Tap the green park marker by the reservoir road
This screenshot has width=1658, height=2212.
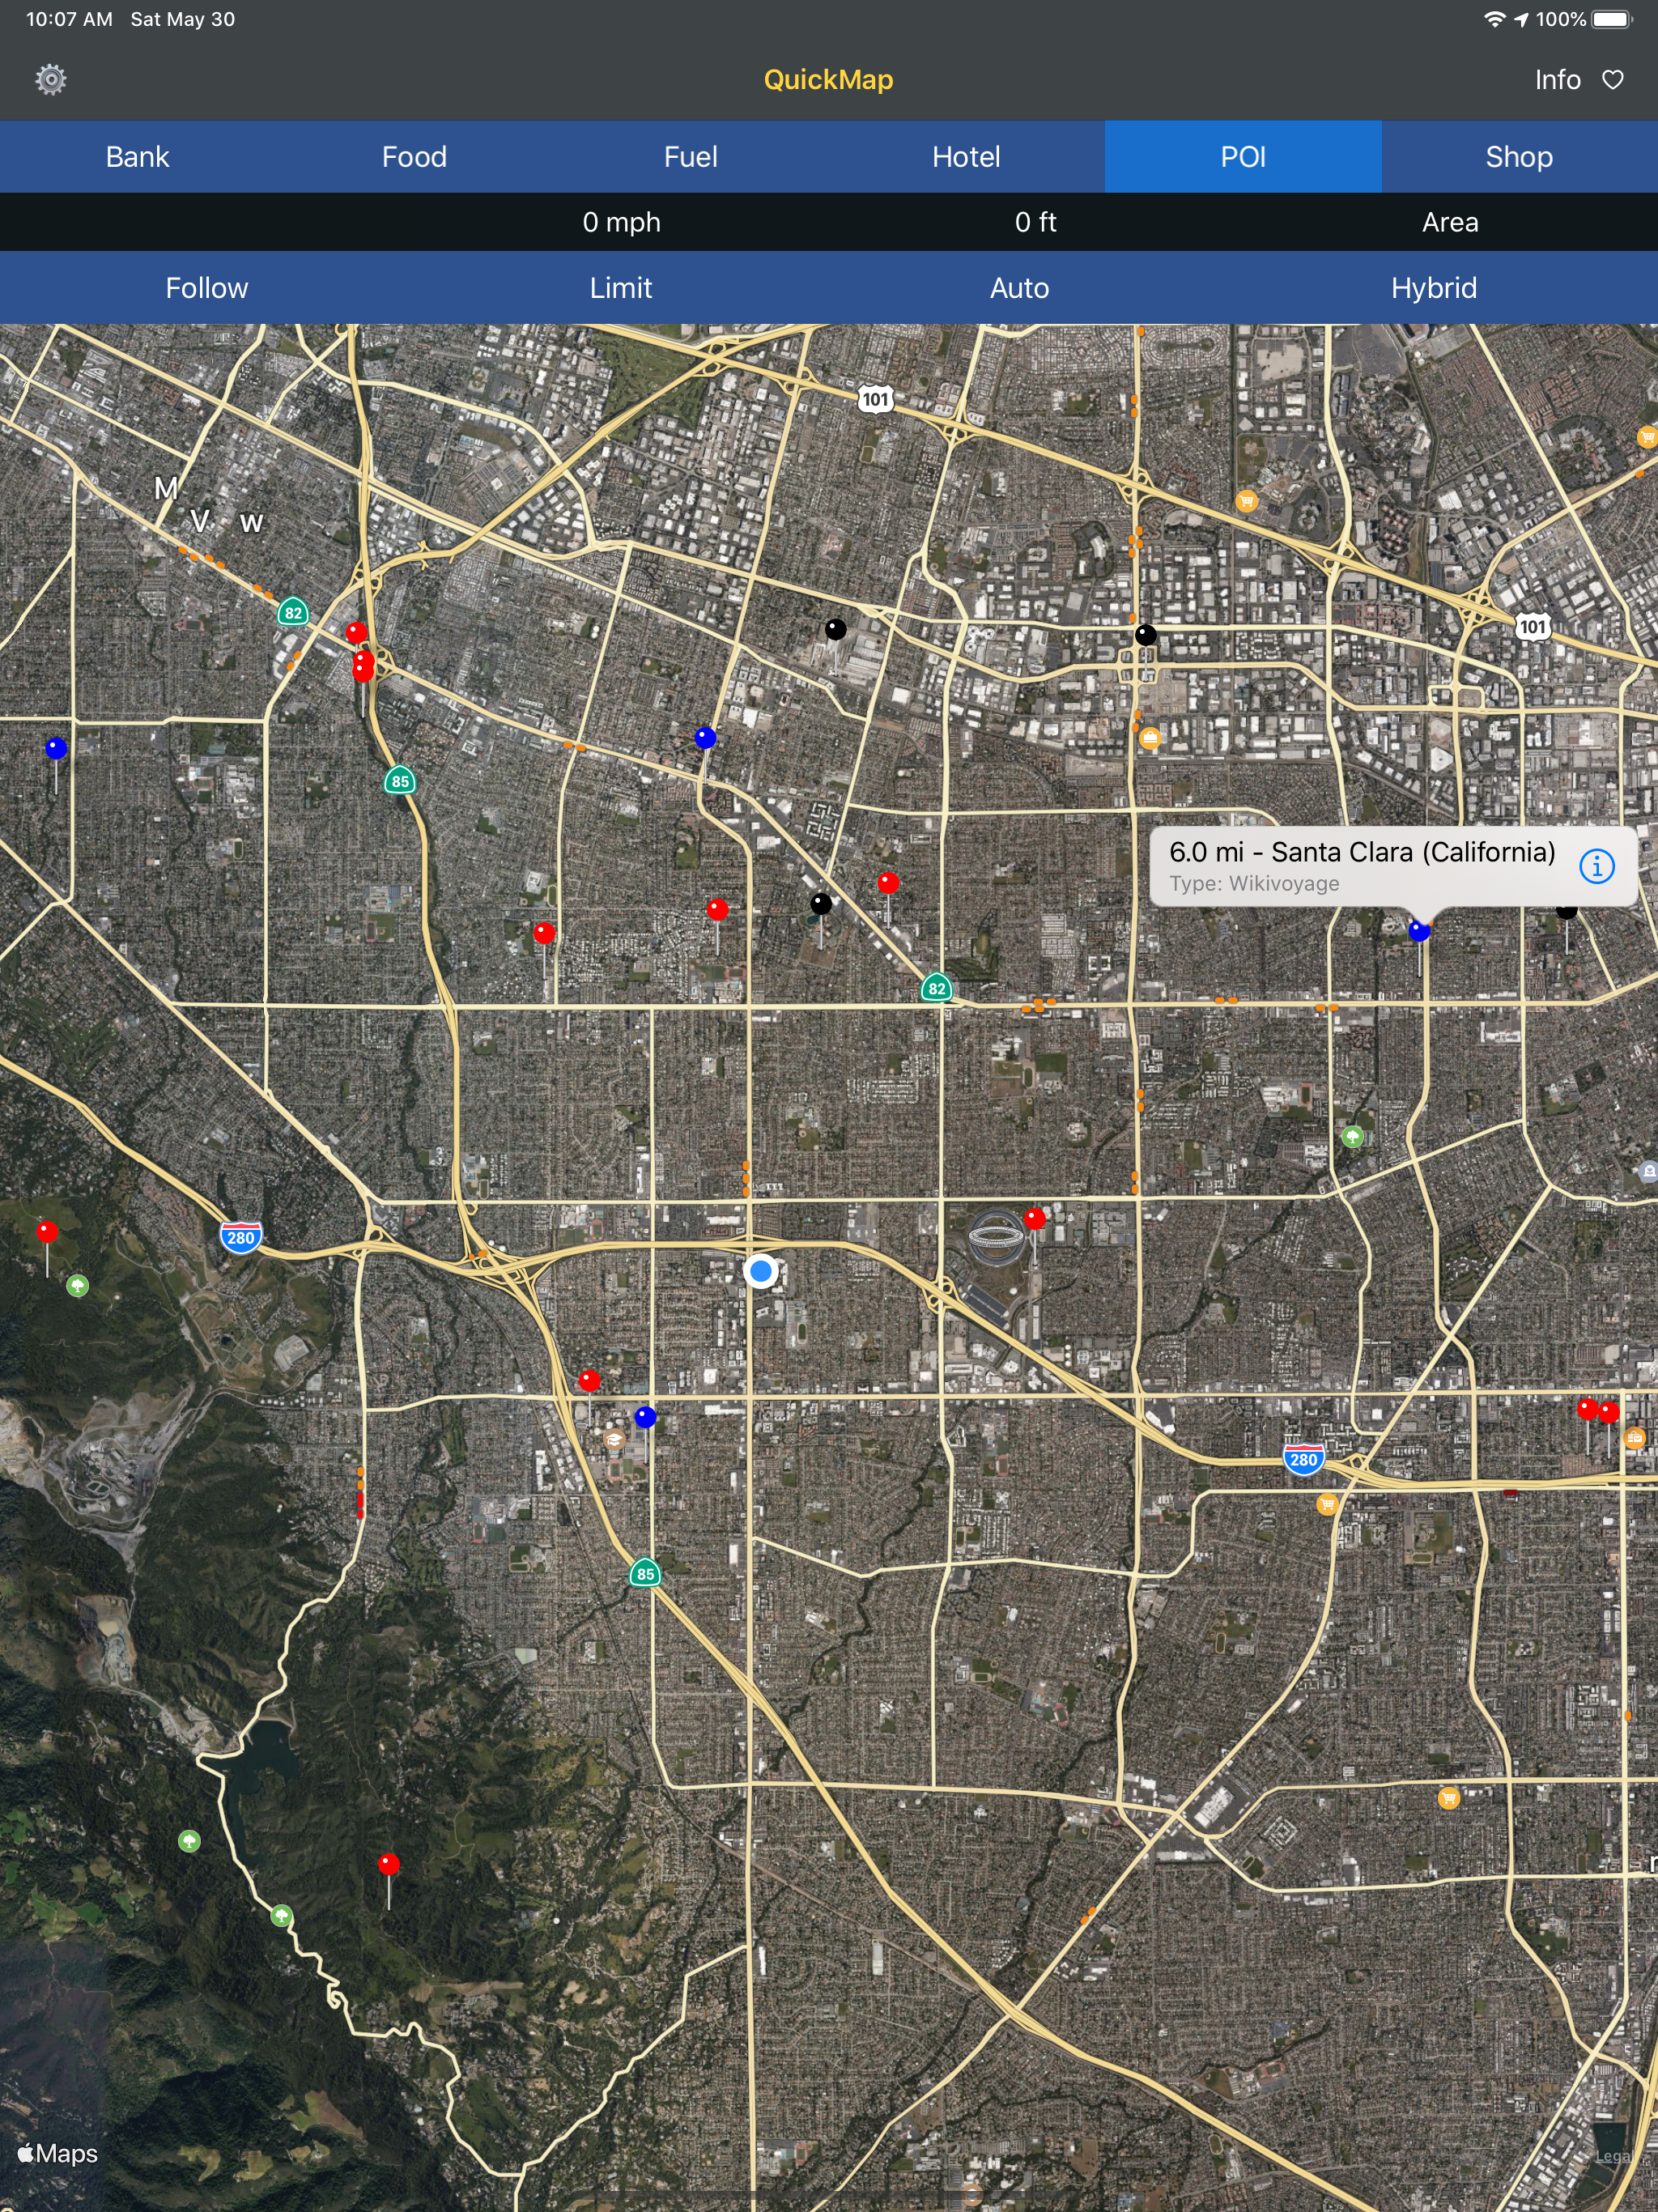pos(282,1915)
